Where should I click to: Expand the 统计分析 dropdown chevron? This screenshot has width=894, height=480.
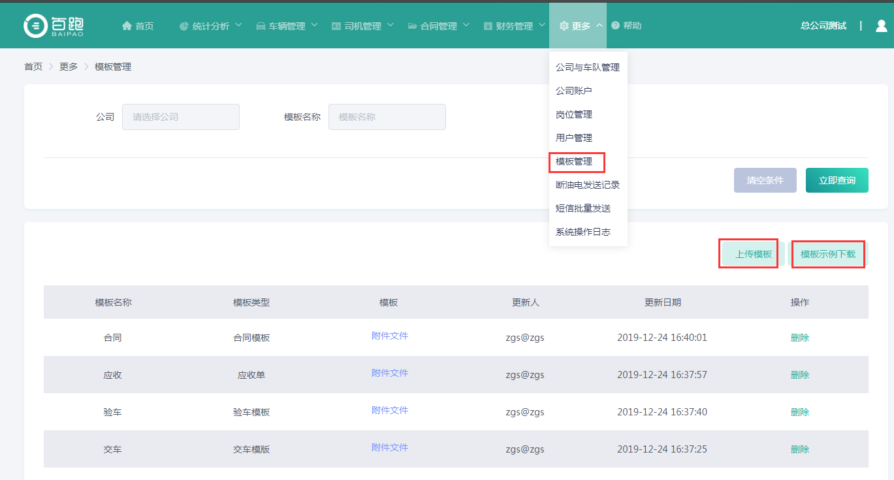[x=238, y=25]
